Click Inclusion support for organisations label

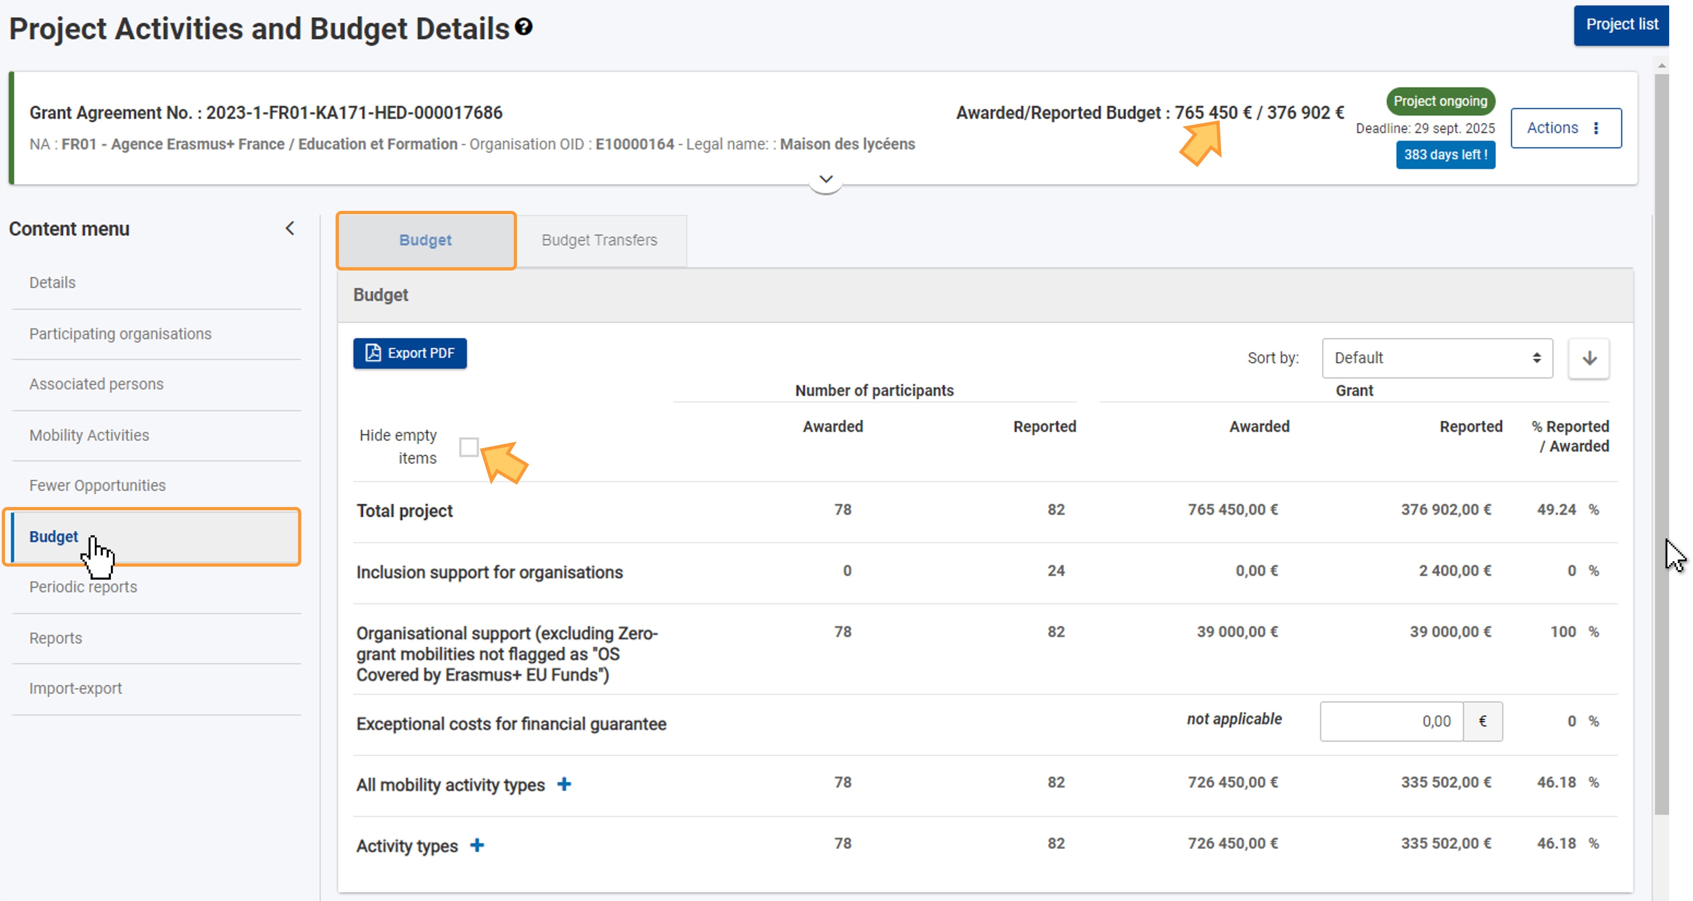tap(490, 572)
